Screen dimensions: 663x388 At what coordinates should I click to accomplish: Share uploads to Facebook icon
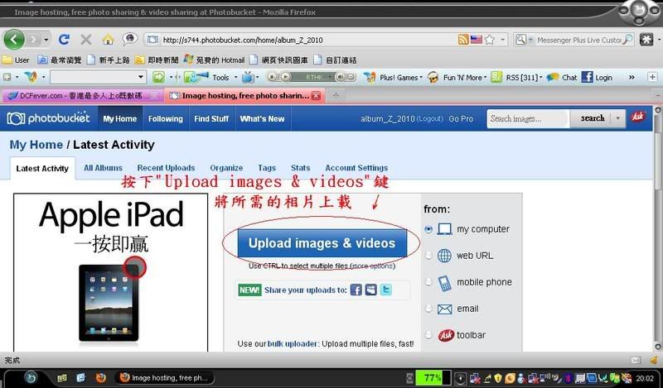pyautogui.click(x=356, y=290)
